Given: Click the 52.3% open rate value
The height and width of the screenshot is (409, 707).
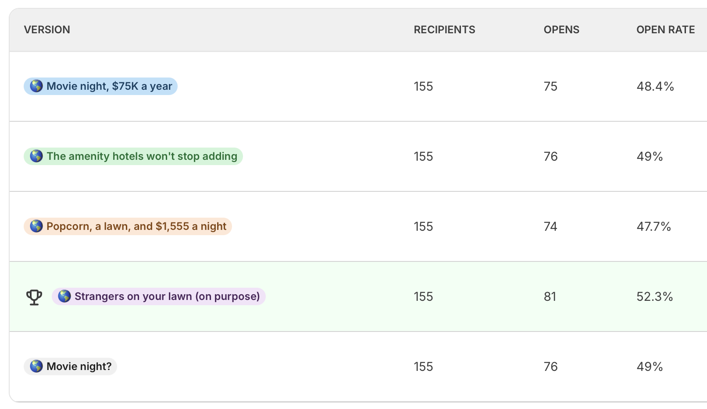Looking at the screenshot, I should point(655,296).
